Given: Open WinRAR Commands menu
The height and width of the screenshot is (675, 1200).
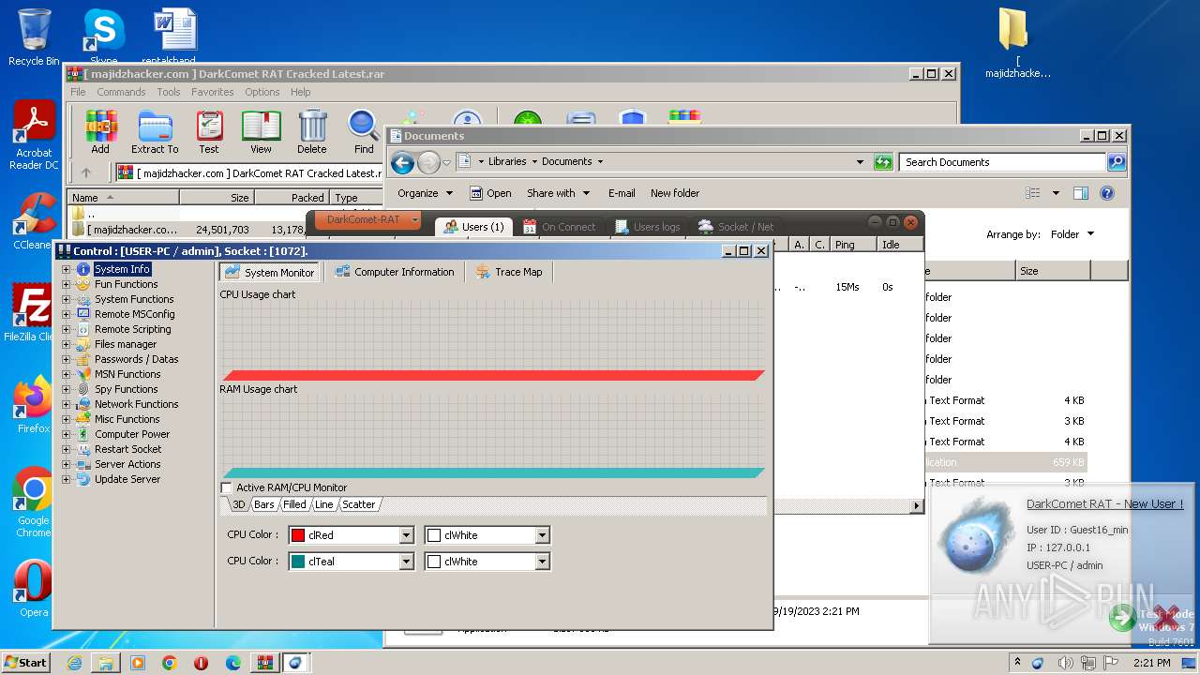Looking at the screenshot, I should [x=121, y=92].
